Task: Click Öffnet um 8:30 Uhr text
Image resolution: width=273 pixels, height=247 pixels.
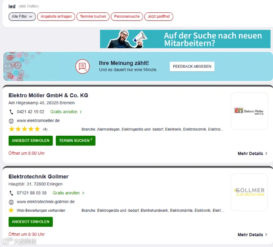Action: (x=26, y=235)
